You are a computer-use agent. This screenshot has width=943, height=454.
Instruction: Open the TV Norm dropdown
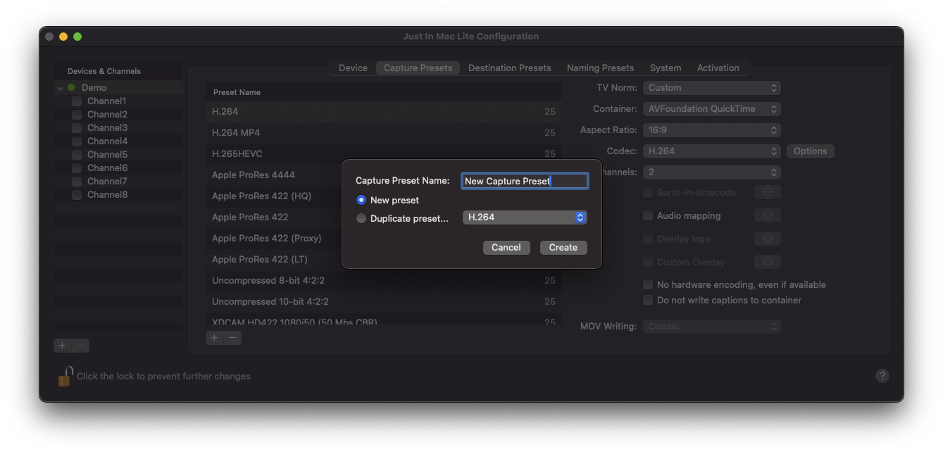click(711, 88)
